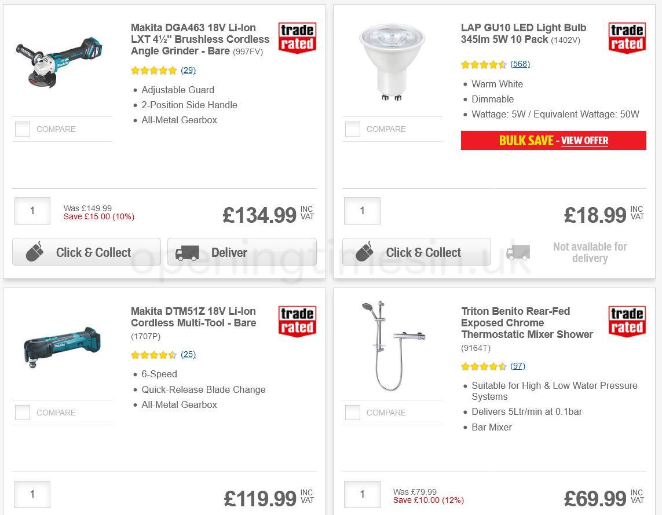Open the BULK SAVE view offer link
This screenshot has width=662, height=515.
pyautogui.click(x=584, y=141)
